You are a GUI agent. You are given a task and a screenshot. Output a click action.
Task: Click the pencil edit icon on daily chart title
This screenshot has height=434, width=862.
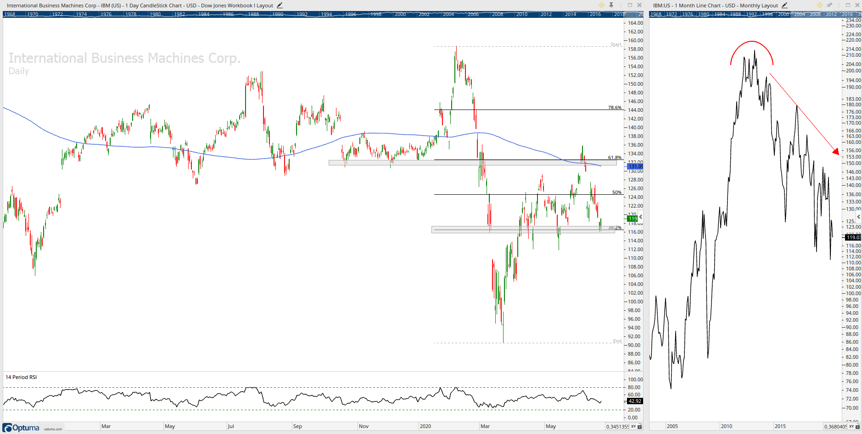coord(280,5)
